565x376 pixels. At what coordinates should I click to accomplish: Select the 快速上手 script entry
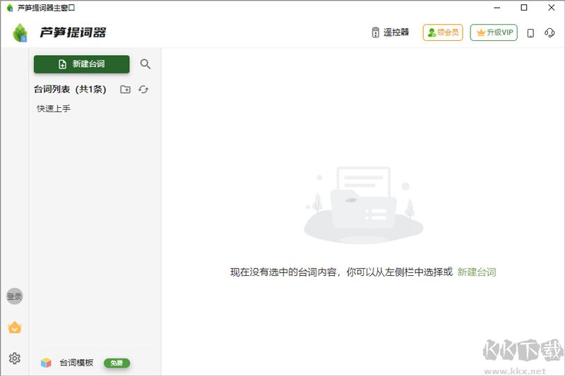(x=54, y=109)
